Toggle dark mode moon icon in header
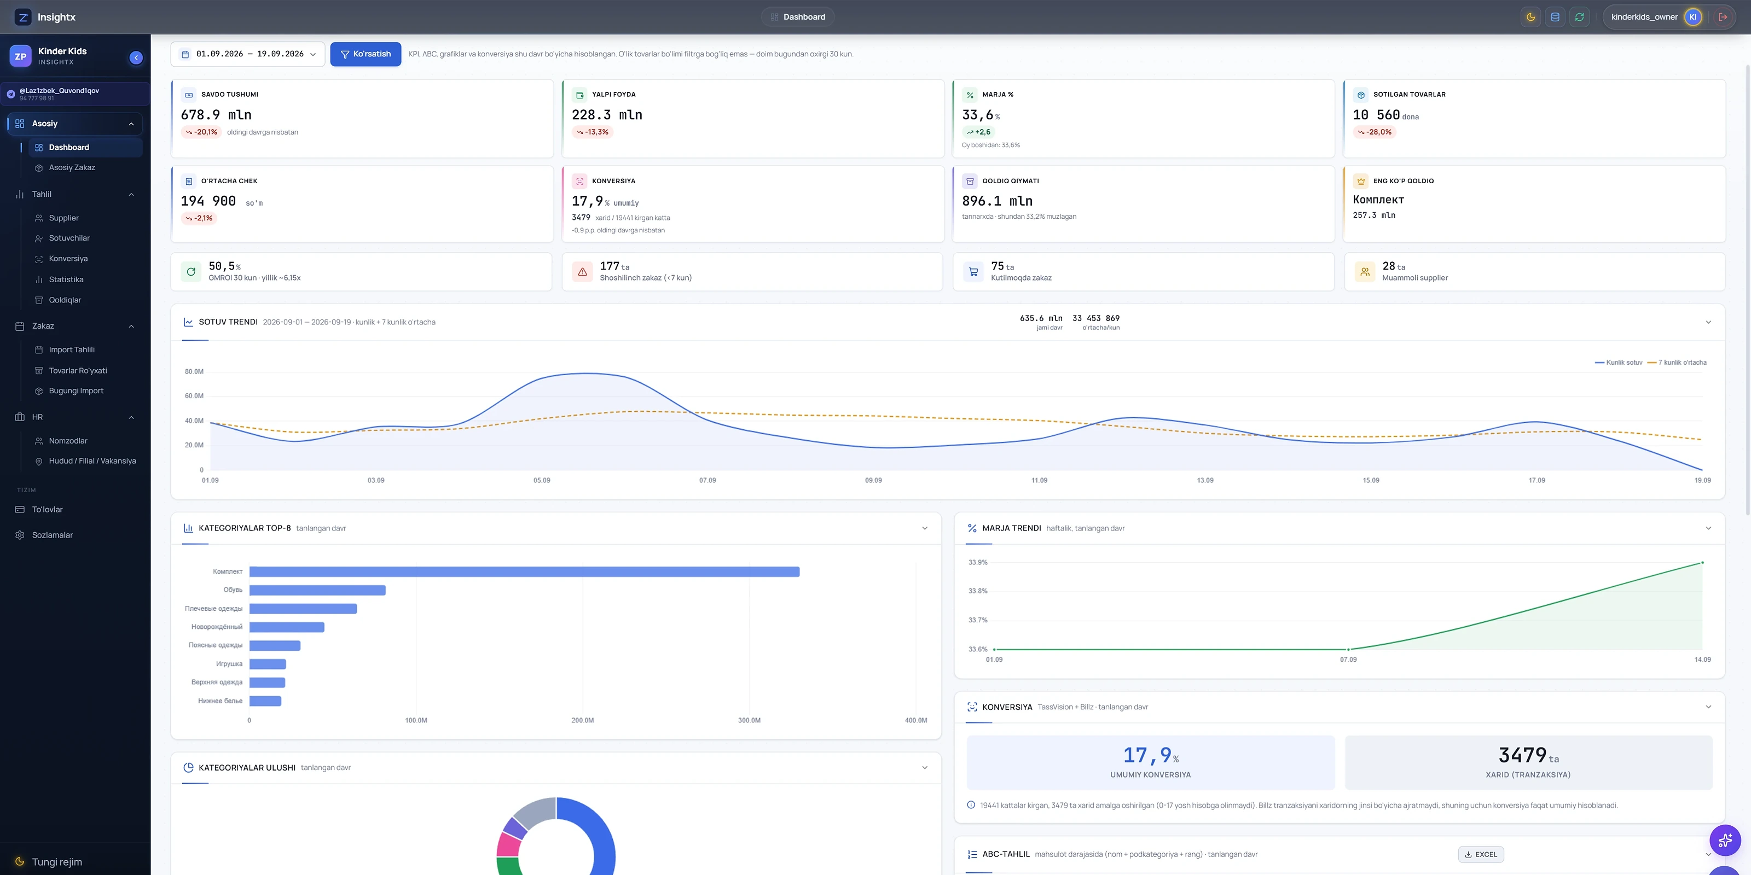This screenshot has width=1751, height=875. coord(1530,17)
